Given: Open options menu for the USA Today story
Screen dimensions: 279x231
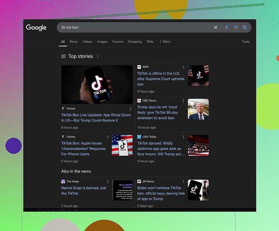Looking at the screenshot, I should click(x=183, y=137).
